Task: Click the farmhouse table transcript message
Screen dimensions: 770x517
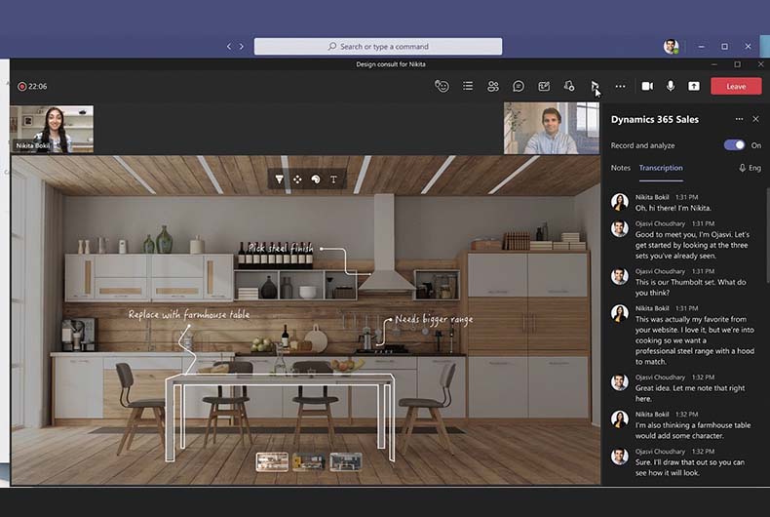Action: click(693, 430)
